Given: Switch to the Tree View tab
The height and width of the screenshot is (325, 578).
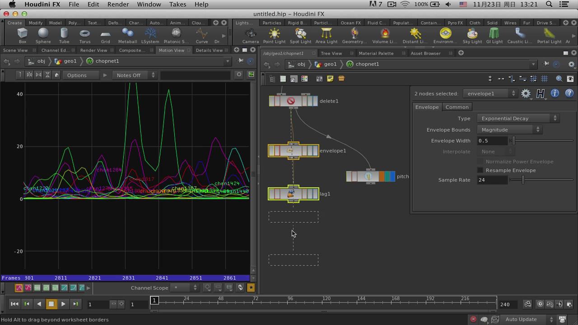Looking at the screenshot, I should coord(331,53).
